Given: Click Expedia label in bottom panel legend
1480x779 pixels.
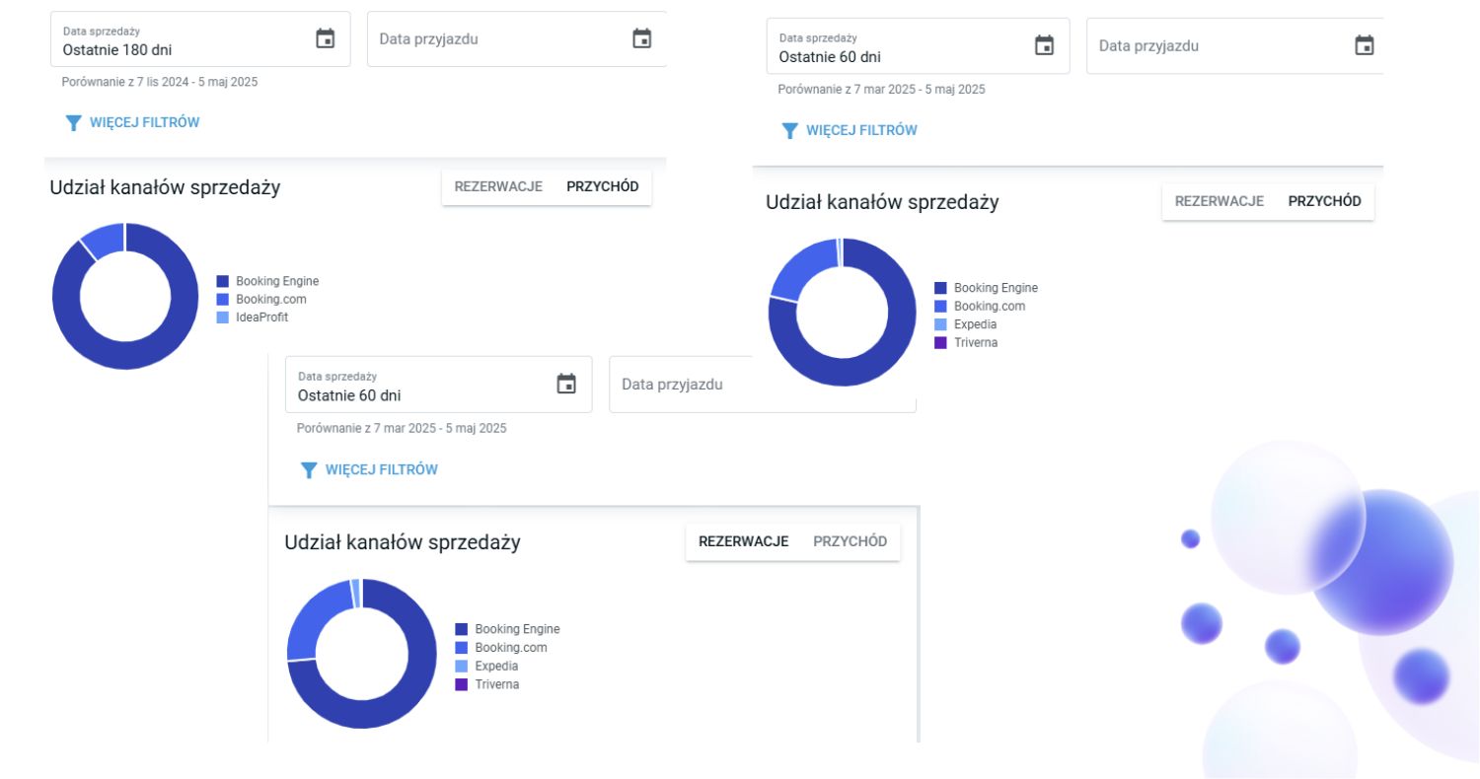Looking at the screenshot, I should [497, 666].
